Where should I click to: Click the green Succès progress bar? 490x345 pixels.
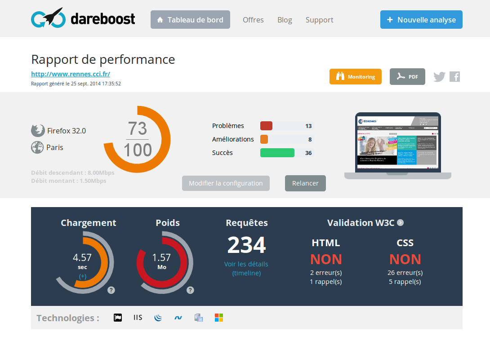277,153
